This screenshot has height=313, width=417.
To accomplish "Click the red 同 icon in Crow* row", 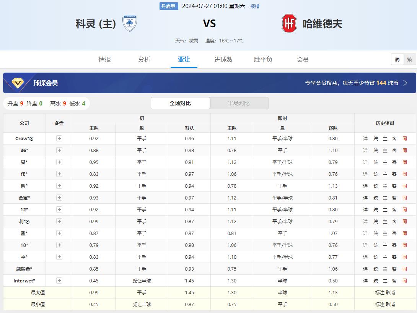I will [x=404, y=139].
